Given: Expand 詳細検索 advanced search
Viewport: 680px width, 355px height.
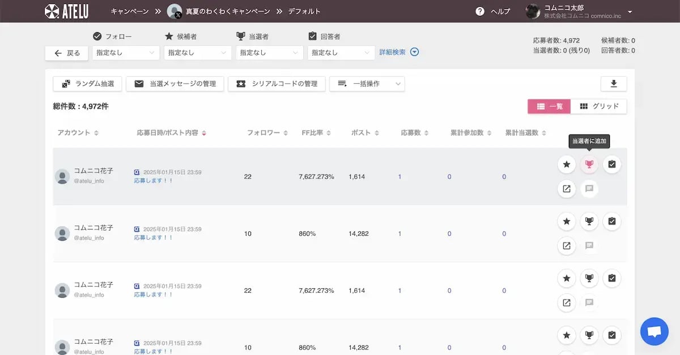Looking at the screenshot, I should [x=399, y=53].
